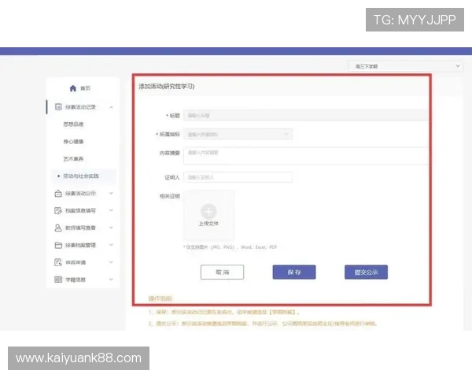Click the 综素活动记录 menu label
The image size is (472, 378).
pyautogui.click(x=80, y=107)
